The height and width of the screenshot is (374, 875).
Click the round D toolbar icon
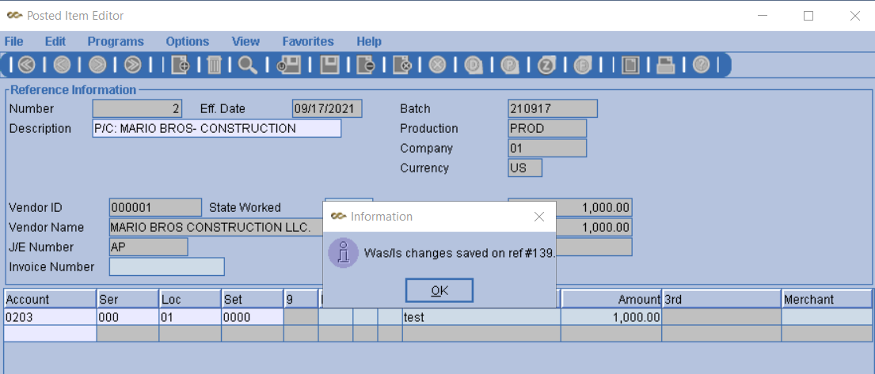coord(474,65)
